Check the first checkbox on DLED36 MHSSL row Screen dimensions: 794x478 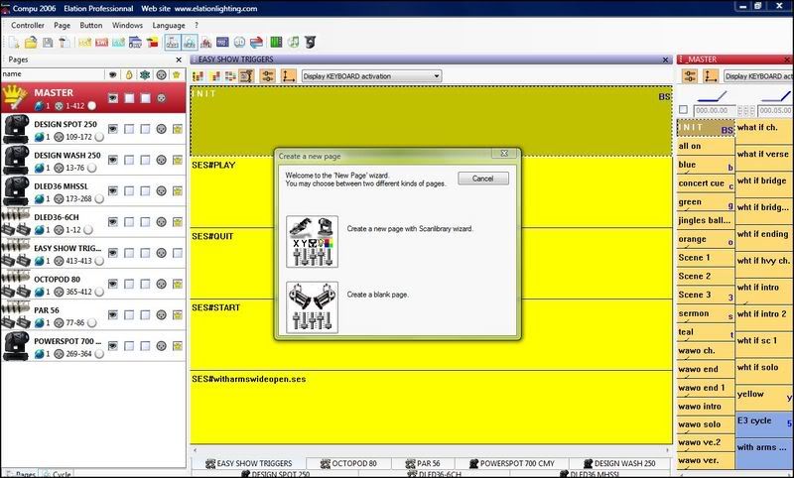tap(129, 191)
